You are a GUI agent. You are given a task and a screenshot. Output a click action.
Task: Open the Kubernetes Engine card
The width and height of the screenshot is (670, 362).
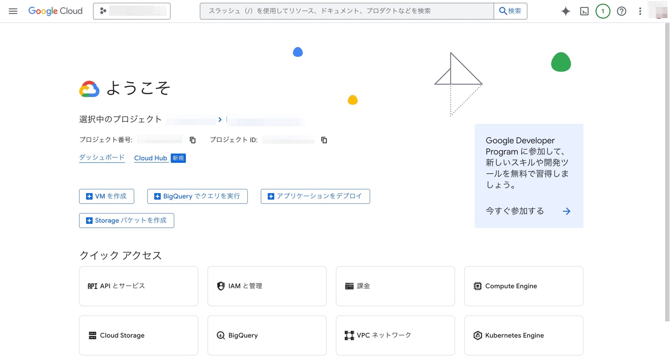click(523, 335)
